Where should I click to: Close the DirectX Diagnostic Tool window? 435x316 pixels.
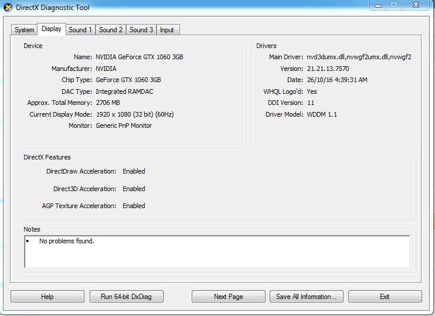[x=416, y=5]
